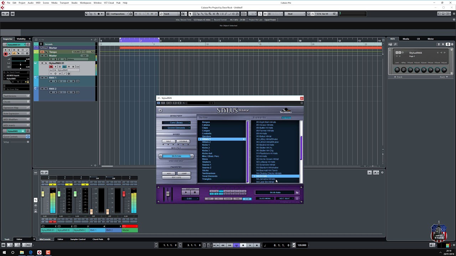Viewport: 456px width, 256px height.
Task: Open folder icon beside 94-Hi-Hats display
Action: 297,193
